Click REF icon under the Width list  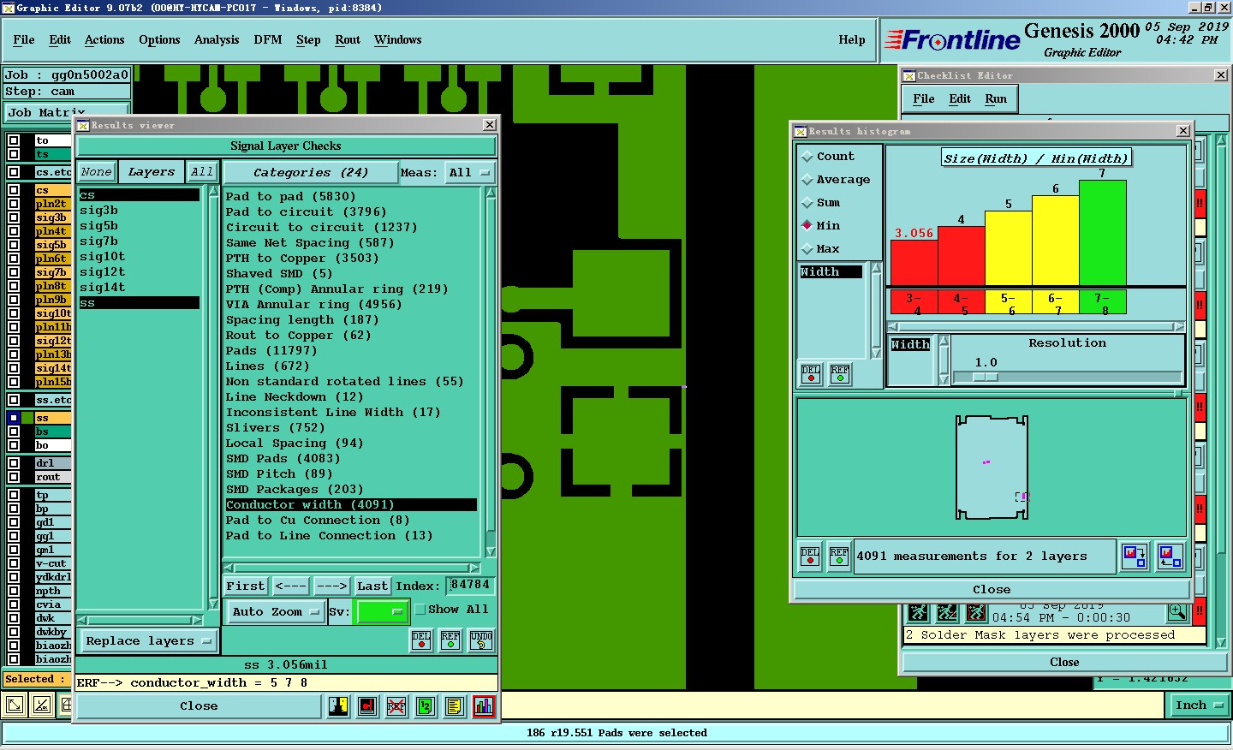click(x=840, y=374)
